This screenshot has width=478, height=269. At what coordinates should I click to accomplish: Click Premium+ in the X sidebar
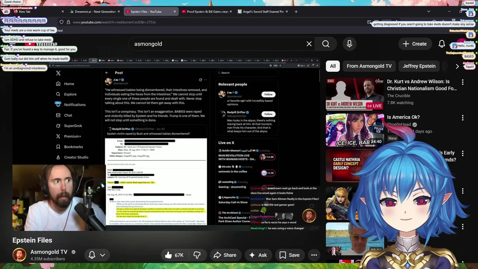[72, 136]
